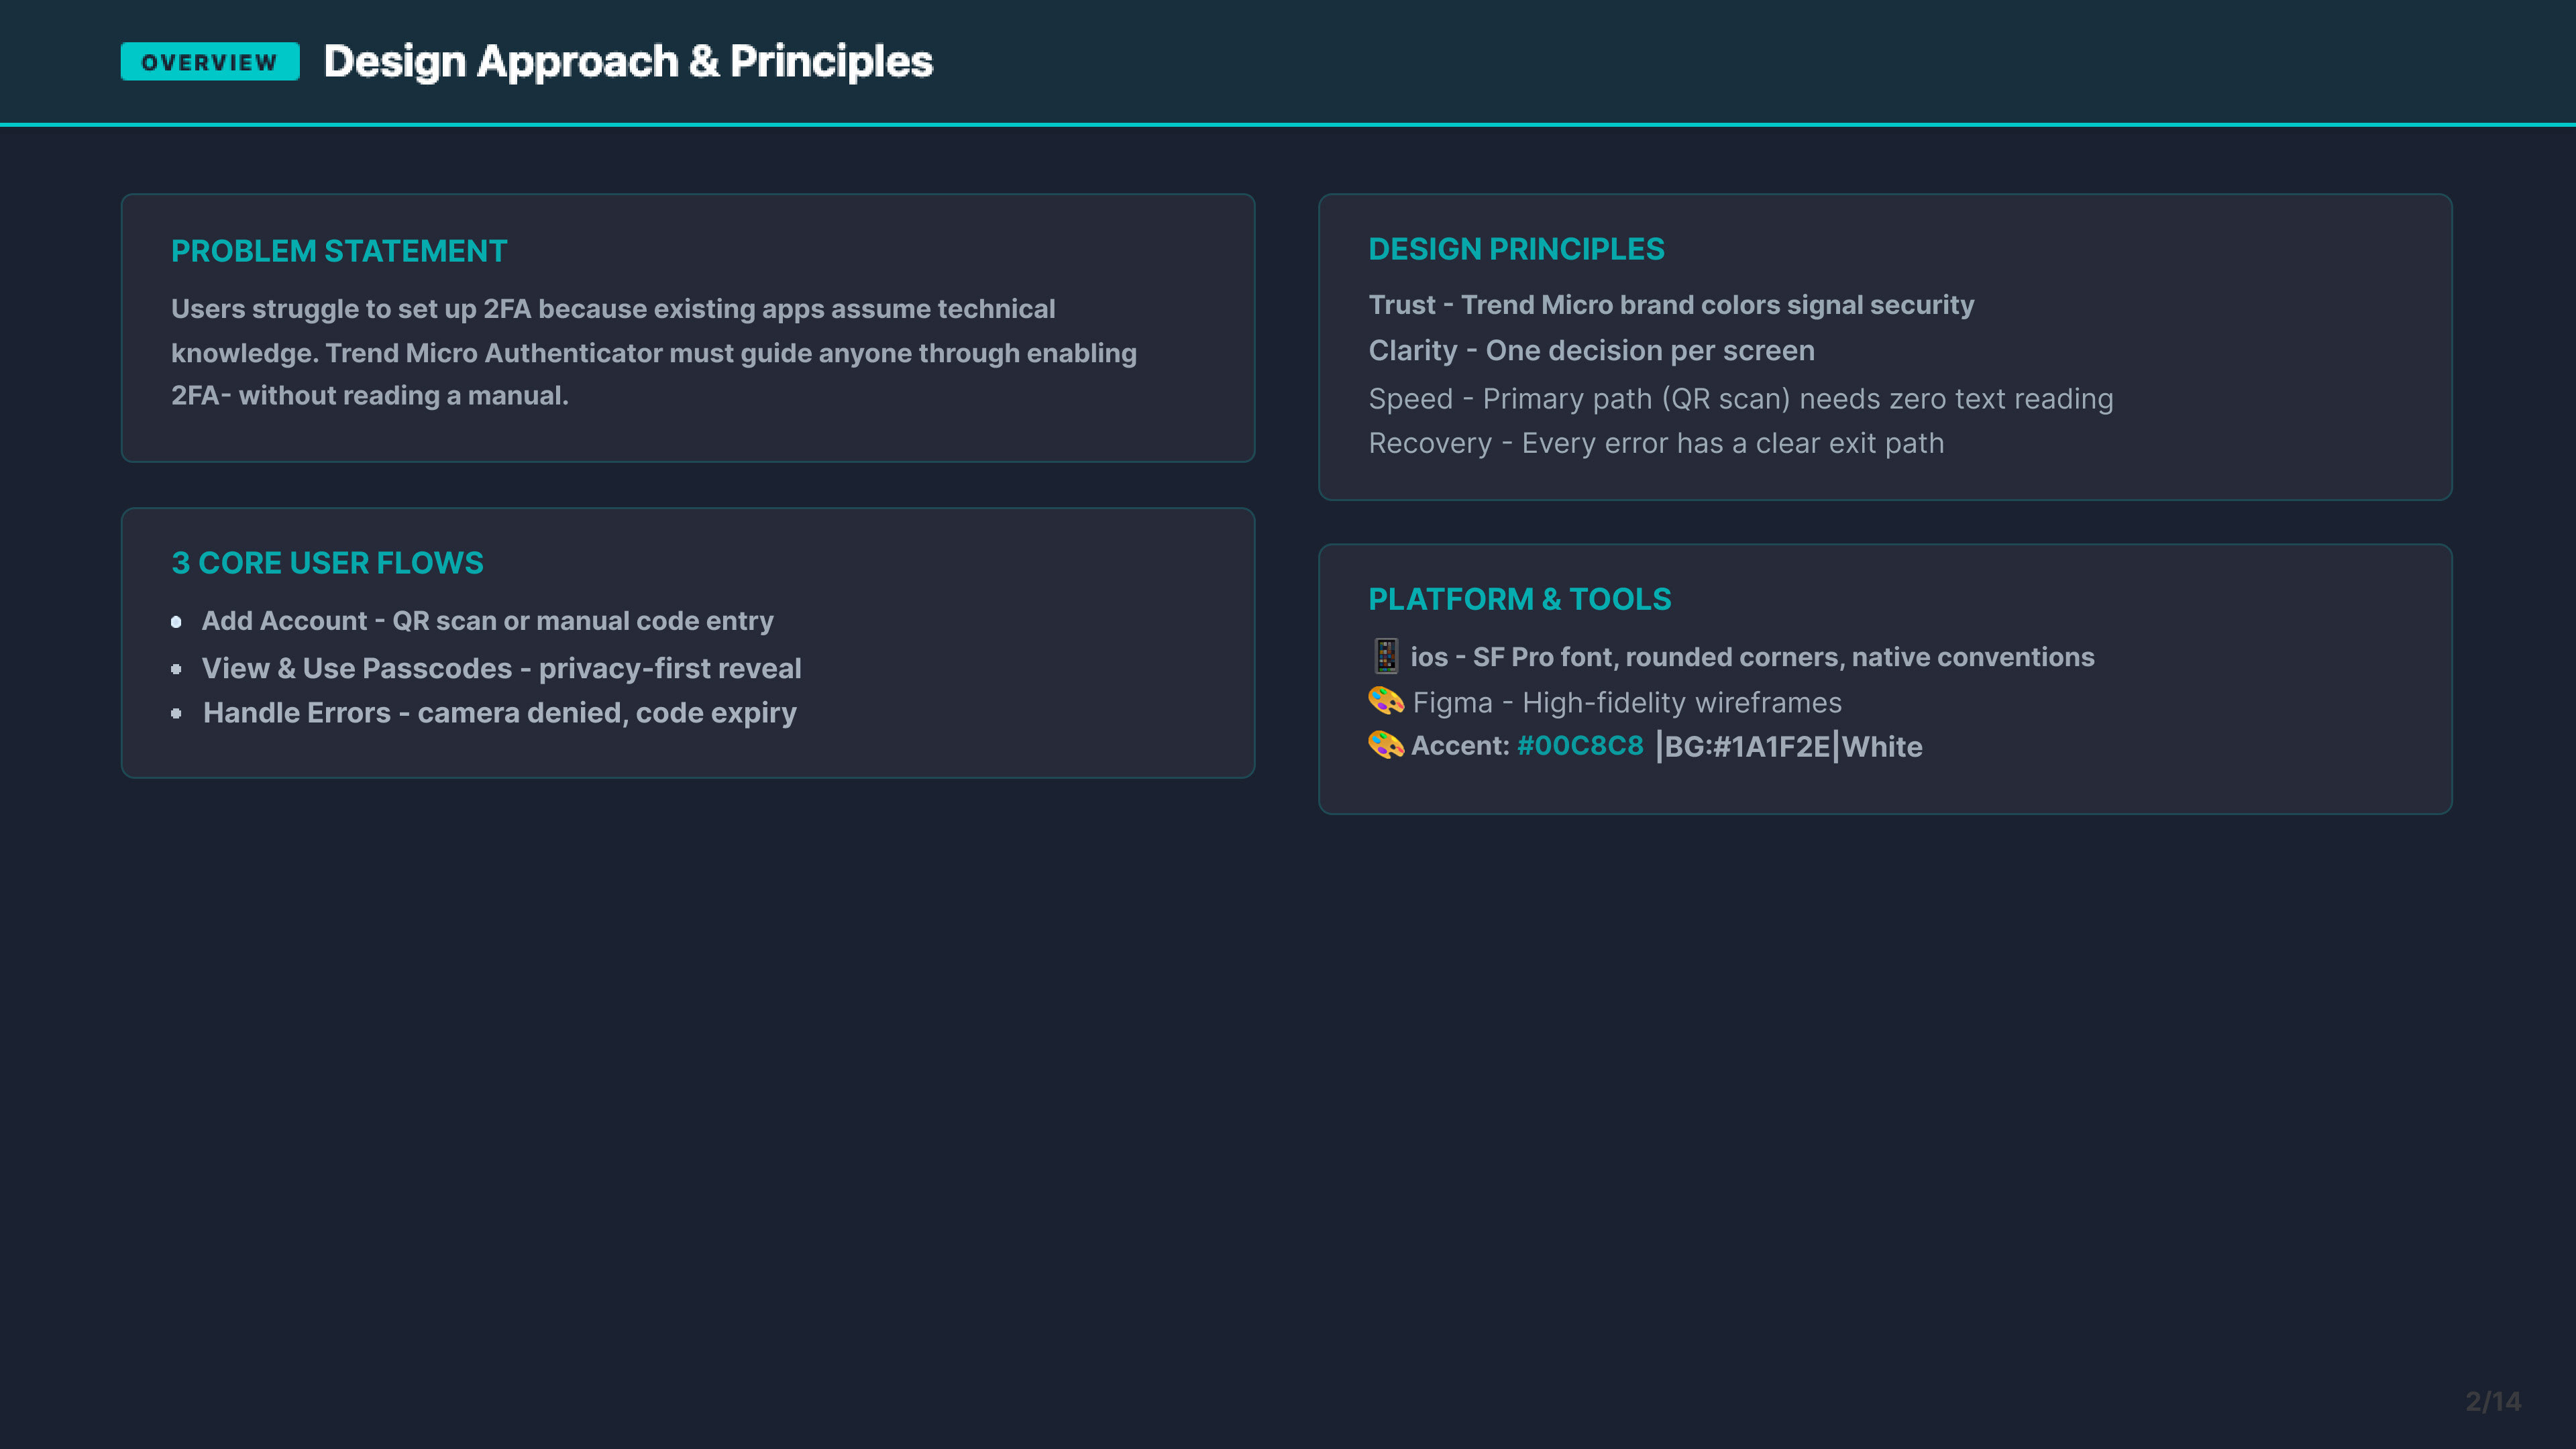
Task: Click the 2/14 page number indicator
Action: pos(2492,1401)
